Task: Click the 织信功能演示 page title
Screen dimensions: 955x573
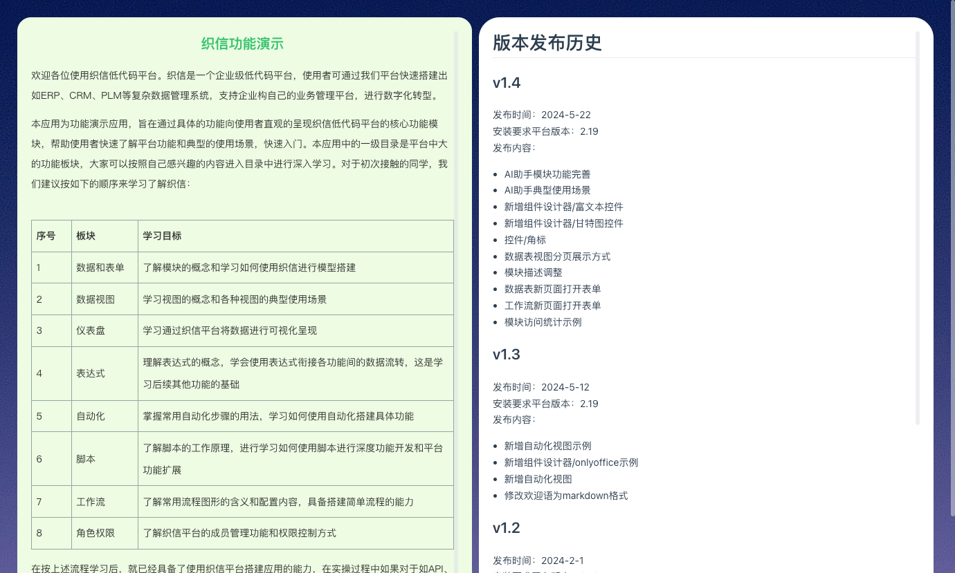Action: (x=242, y=44)
